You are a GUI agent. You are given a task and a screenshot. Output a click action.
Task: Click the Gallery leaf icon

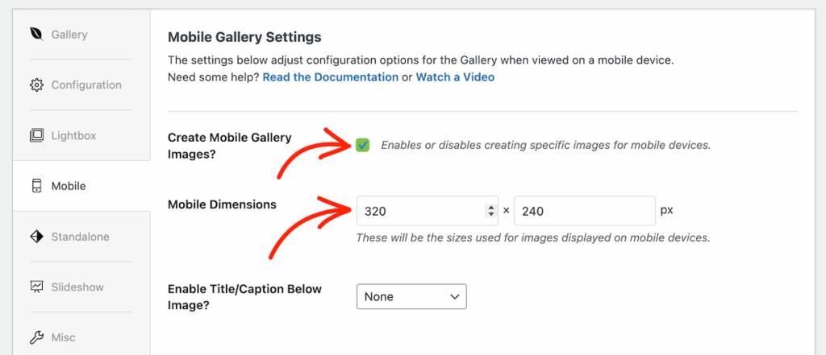[x=36, y=35]
